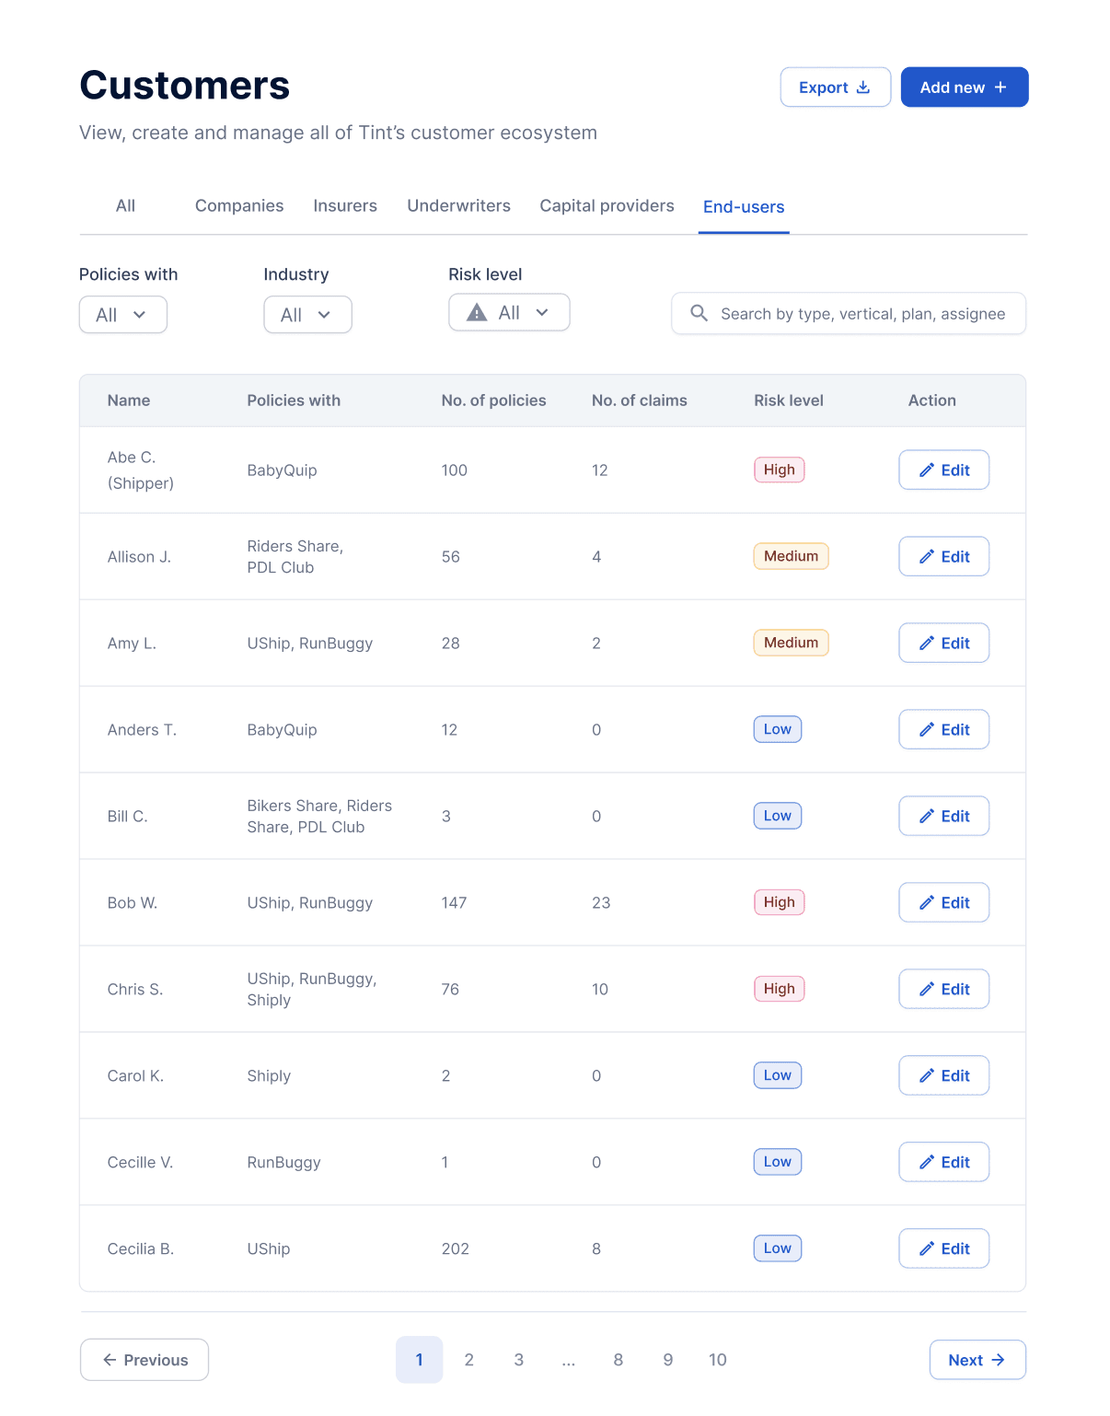Edit the Cecille V. row
1110x1416 pixels.
(x=943, y=1162)
